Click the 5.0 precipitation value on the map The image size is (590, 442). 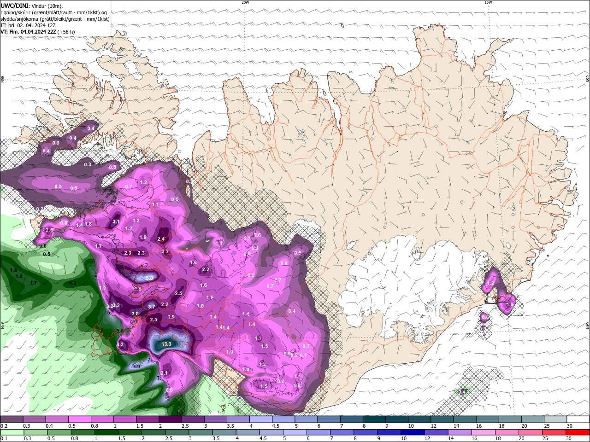click(x=149, y=278)
